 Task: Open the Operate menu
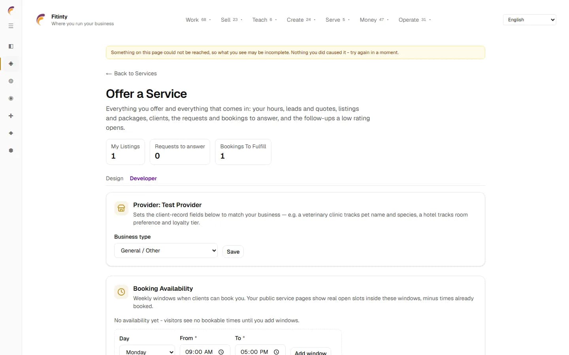coord(415,20)
